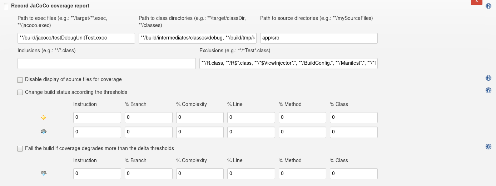Screen dimensions: 496x186
Task: Open help for Fail the build delta thresholds
Action: (488, 147)
